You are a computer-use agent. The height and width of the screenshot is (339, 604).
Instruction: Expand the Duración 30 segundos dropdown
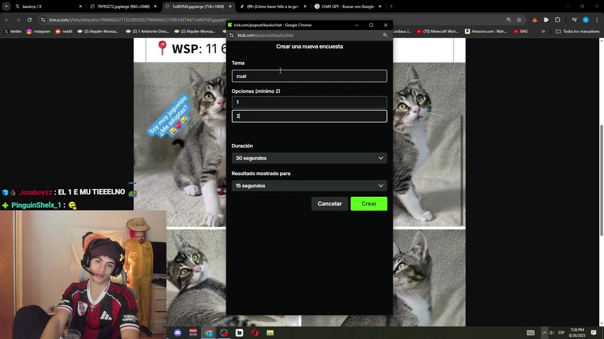click(x=309, y=158)
